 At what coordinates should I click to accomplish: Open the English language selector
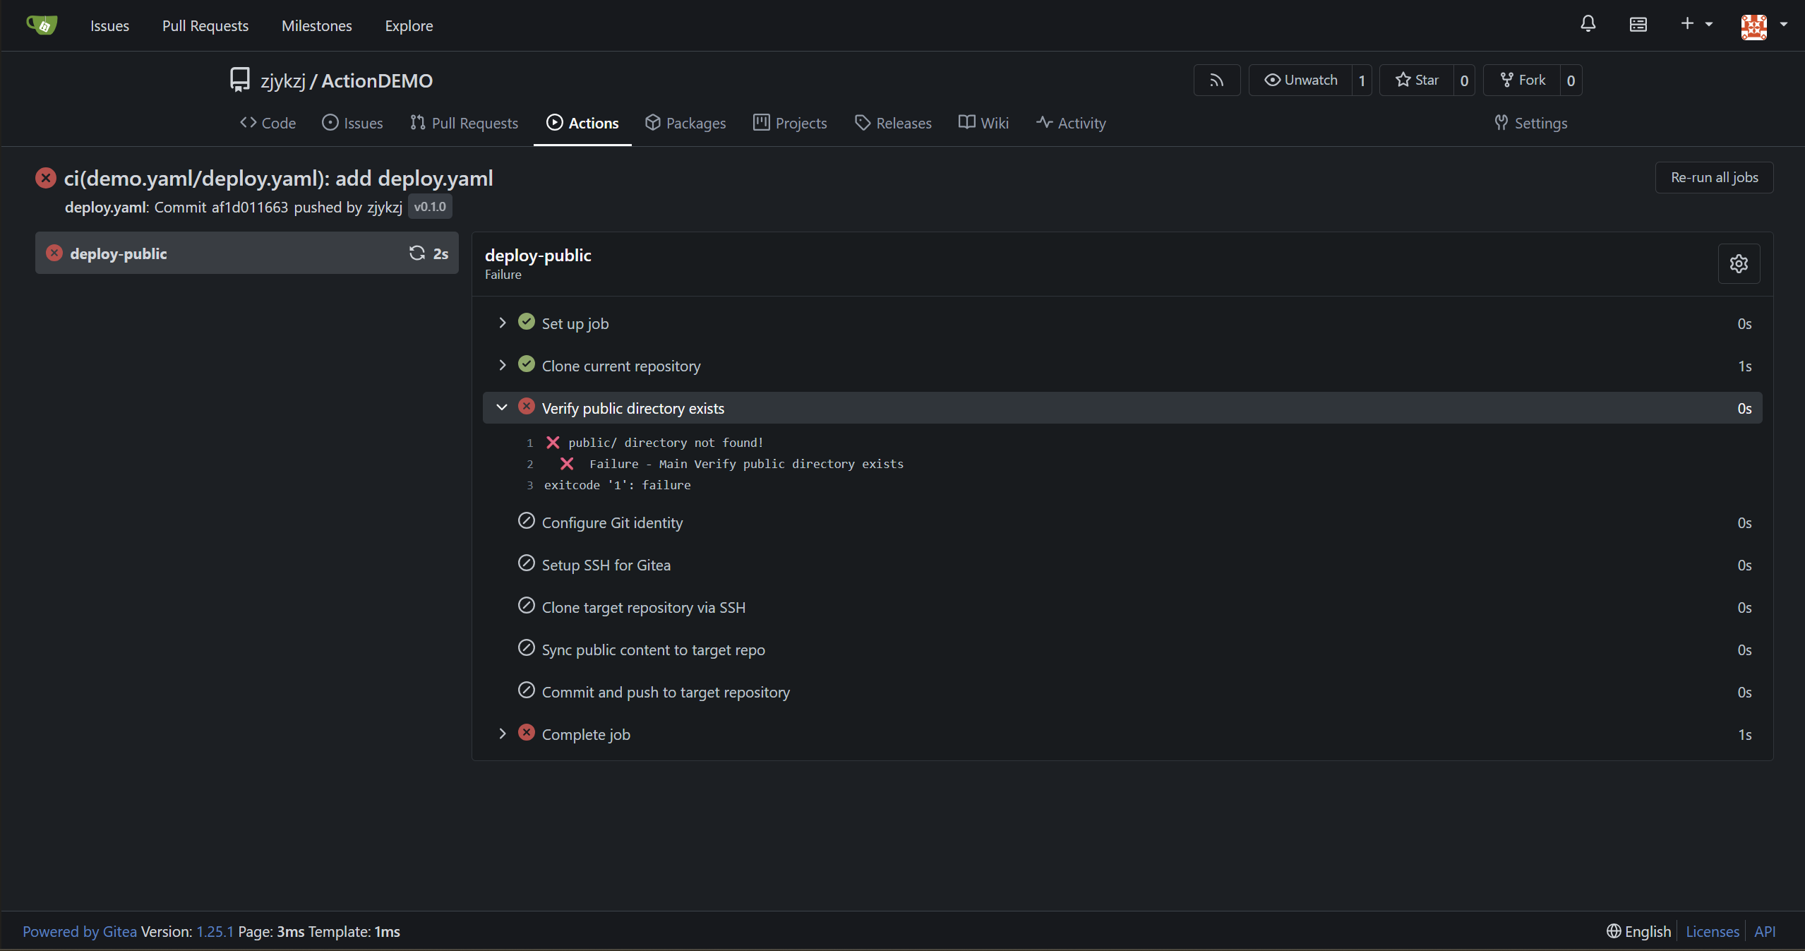[x=1638, y=931]
